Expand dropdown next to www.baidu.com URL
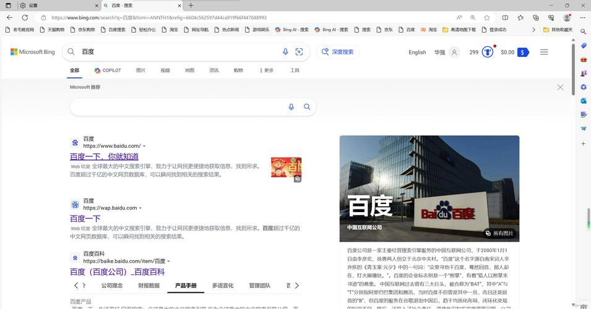The height and width of the screenshot is (309, 591). (x=144, y=146)
